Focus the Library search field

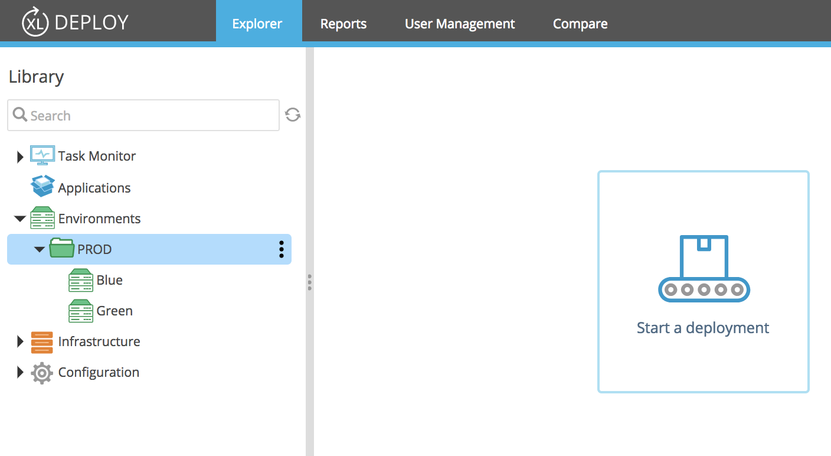click(x=143, y=115)
